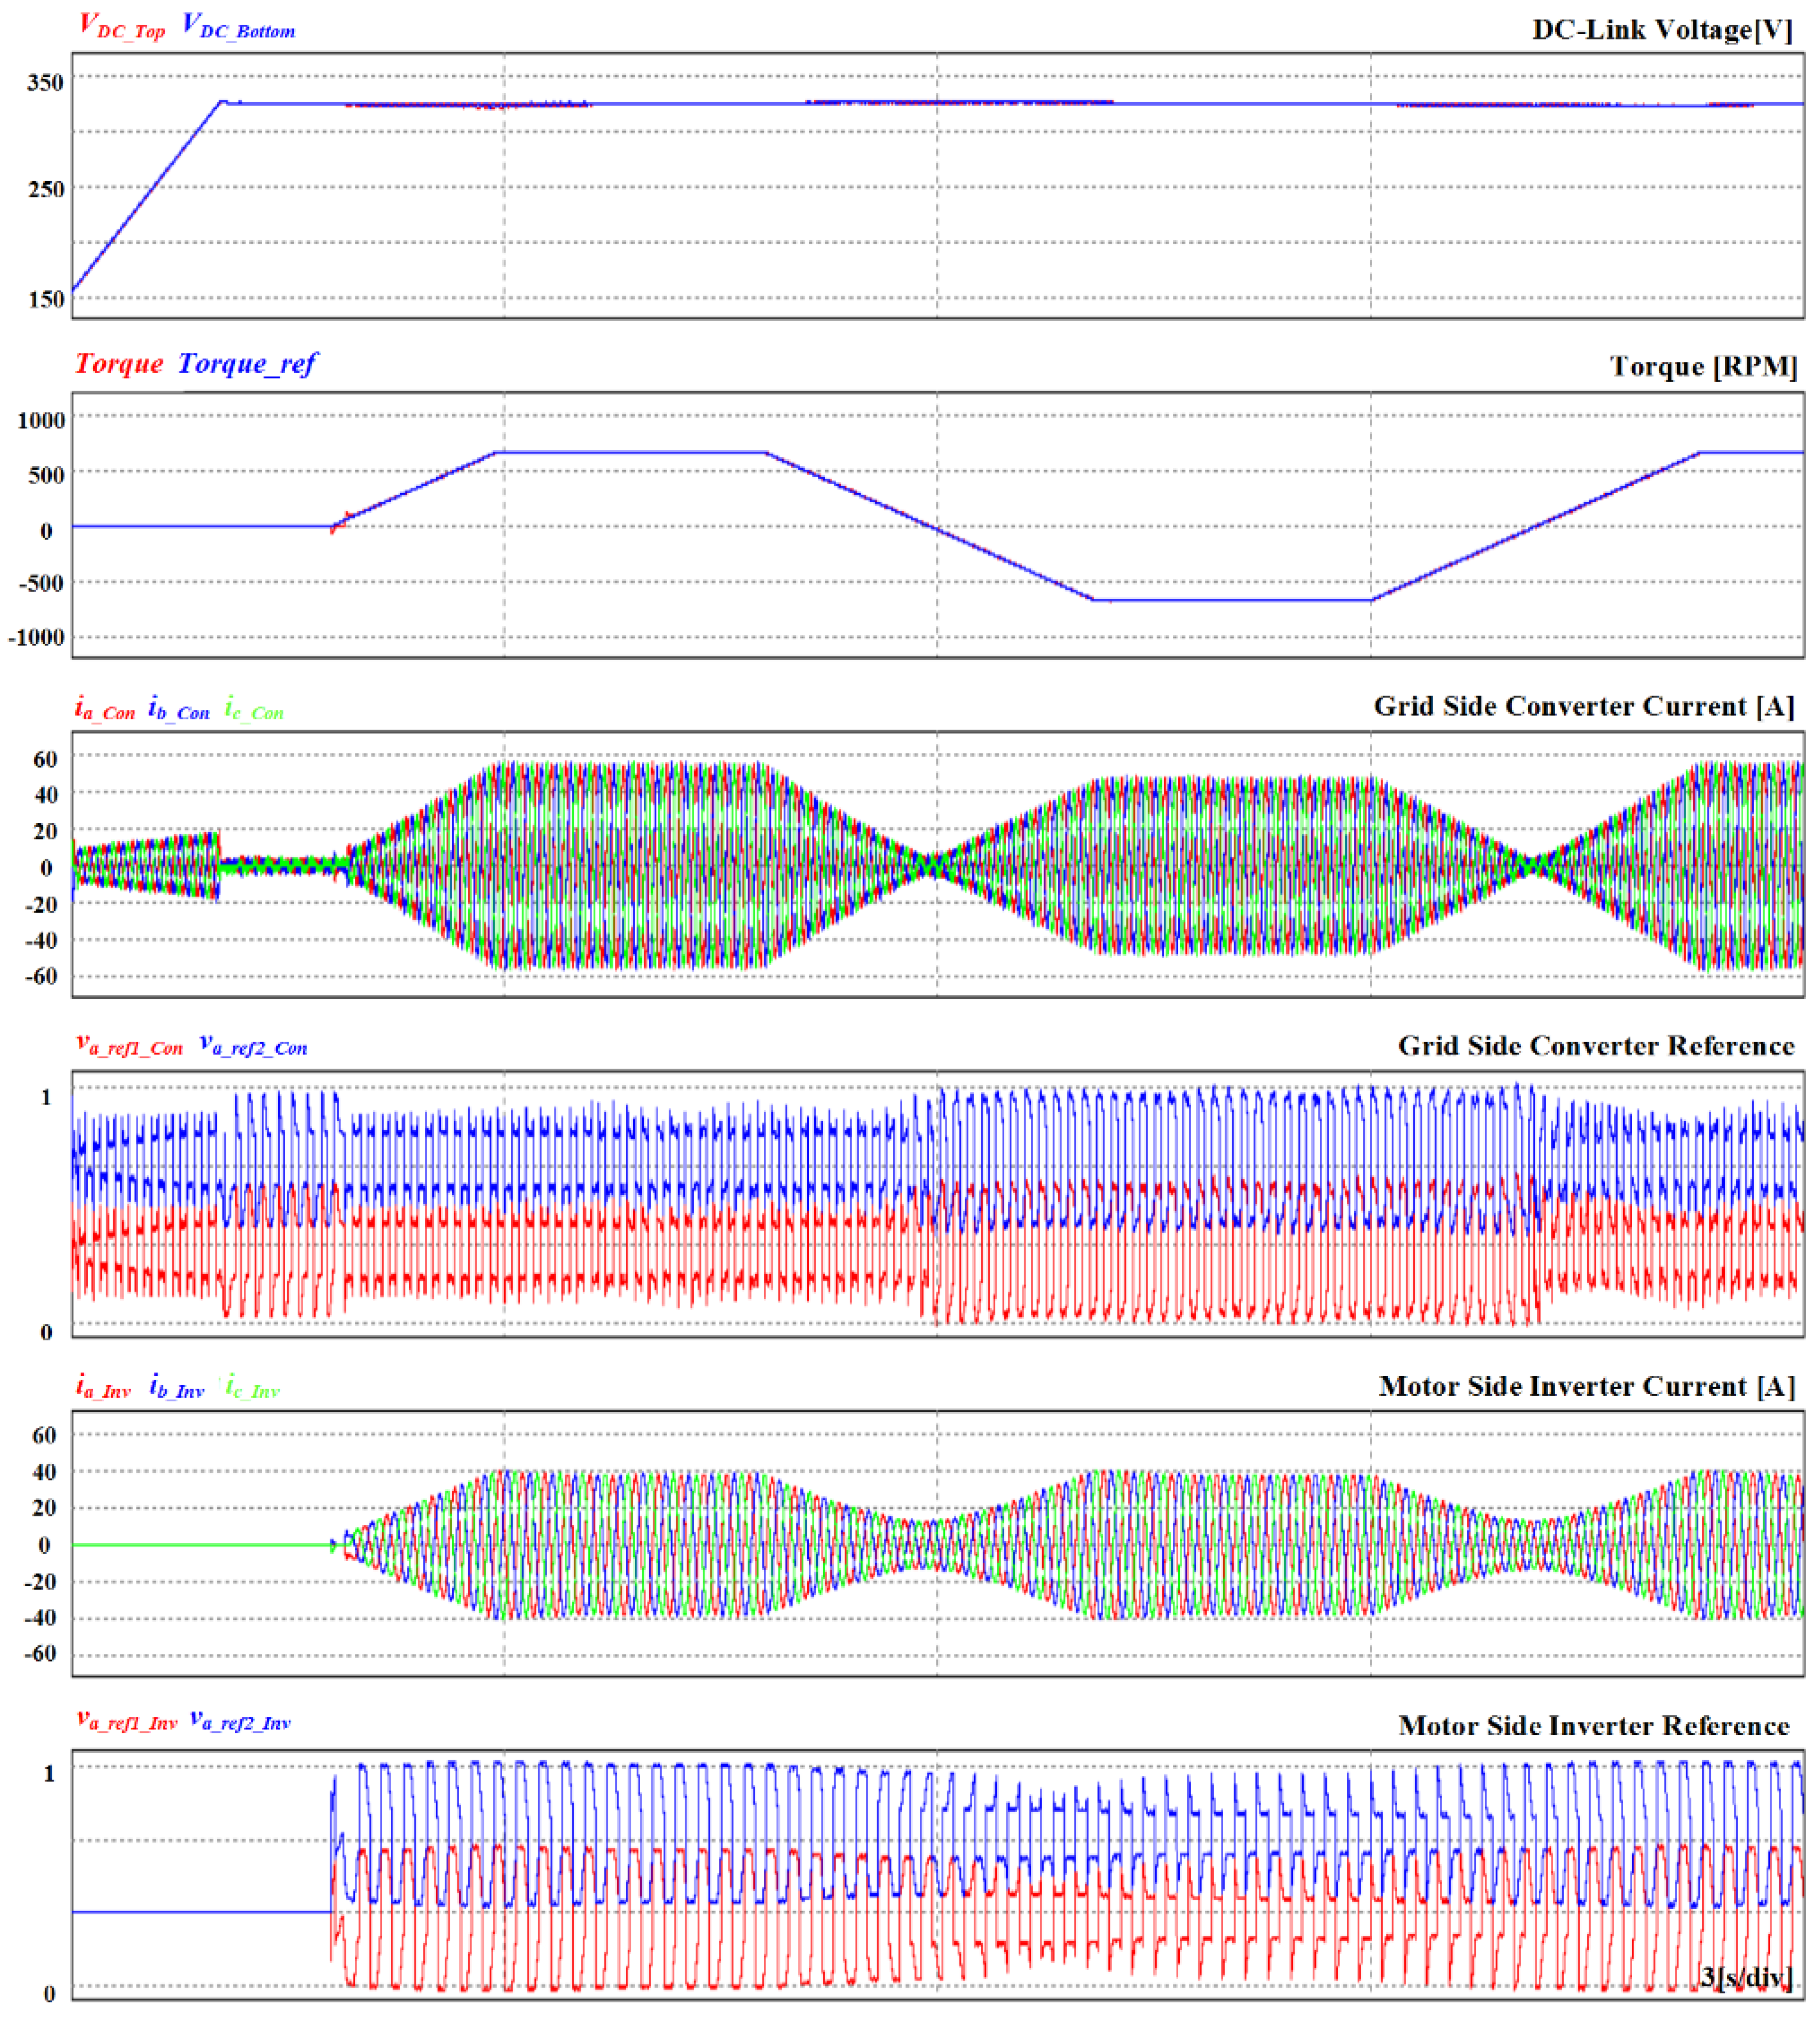The width and height of the screenshot is (1820, 2018).
Task: Click the Grid Side Converter Current title
Action: [x=1584, y=706]
